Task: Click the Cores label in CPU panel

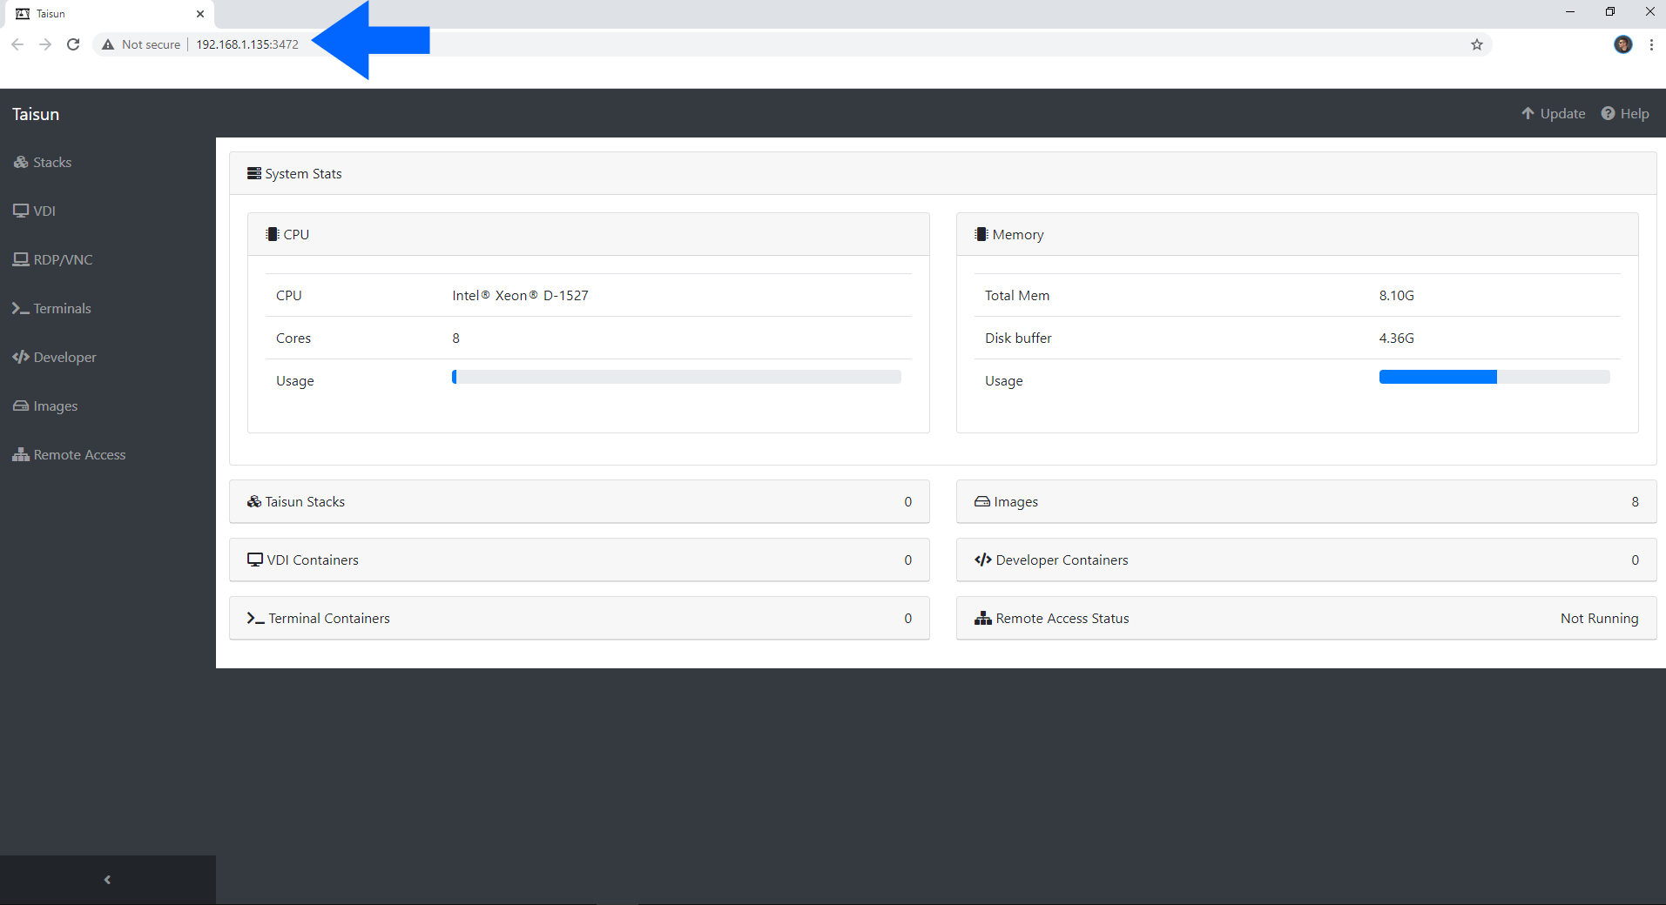Action: pos(293,339)
